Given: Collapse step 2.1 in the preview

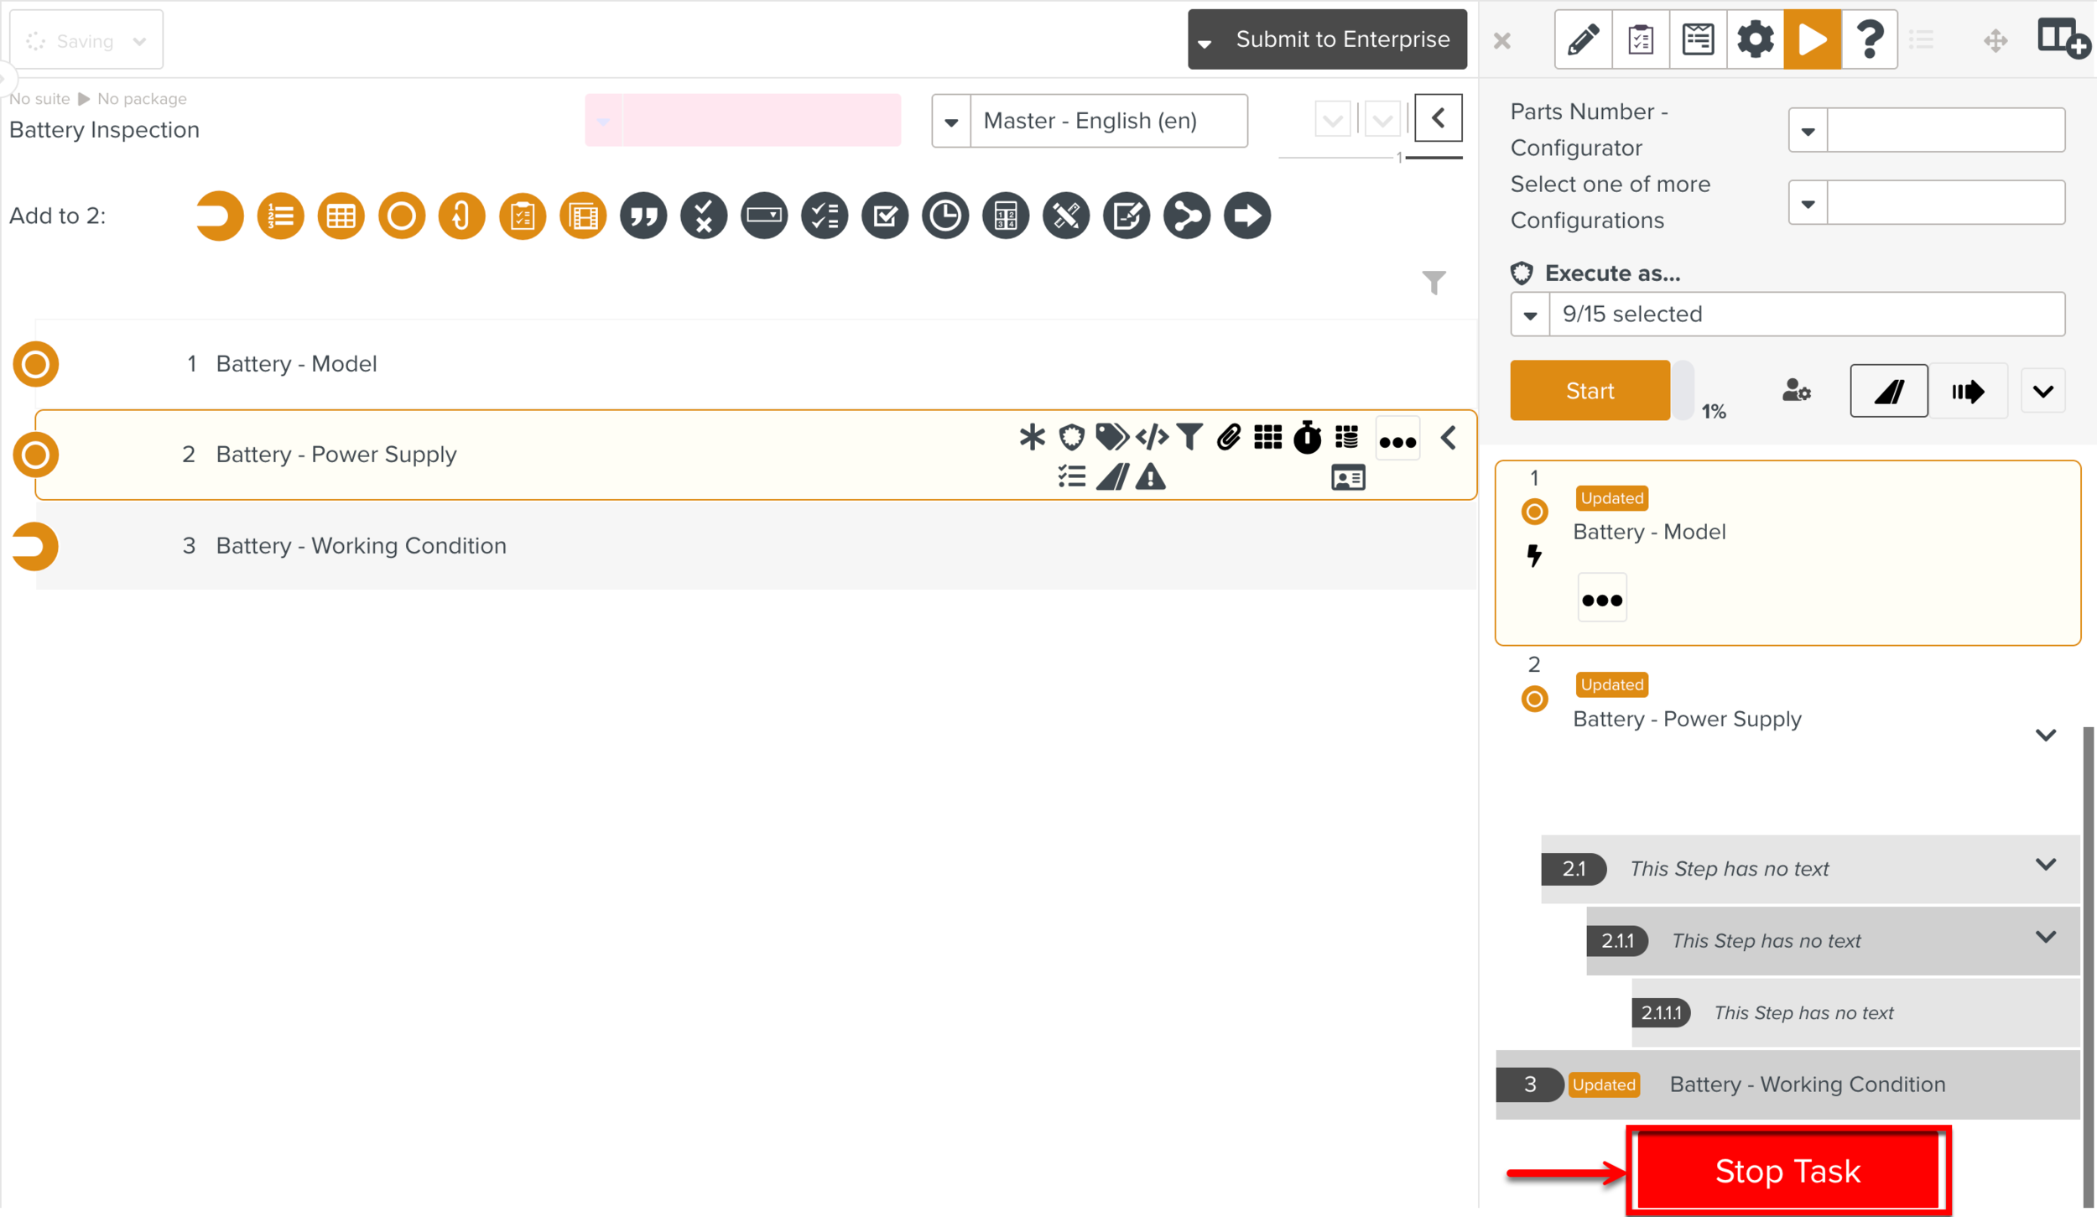Looking at the screenshot, I should pyautogui.click(x=2045, y=865).
